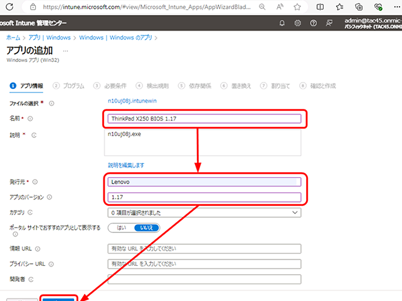Viewport: 402px width, 301px height.
Task: Go to アプリ情報 step tab
Action: click(x=26, y=86)
